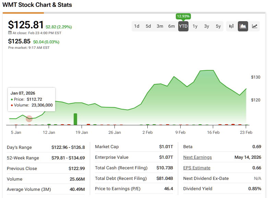This screenshot has width=268, height=198.
Task: Click the tall green volume bar
Action: point(75,119)
